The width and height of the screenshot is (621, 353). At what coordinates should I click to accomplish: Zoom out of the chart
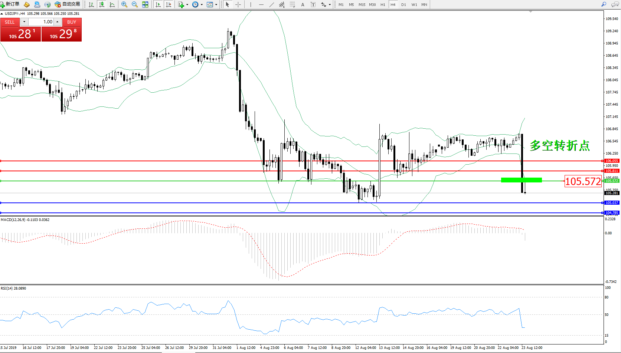[134, 4]
